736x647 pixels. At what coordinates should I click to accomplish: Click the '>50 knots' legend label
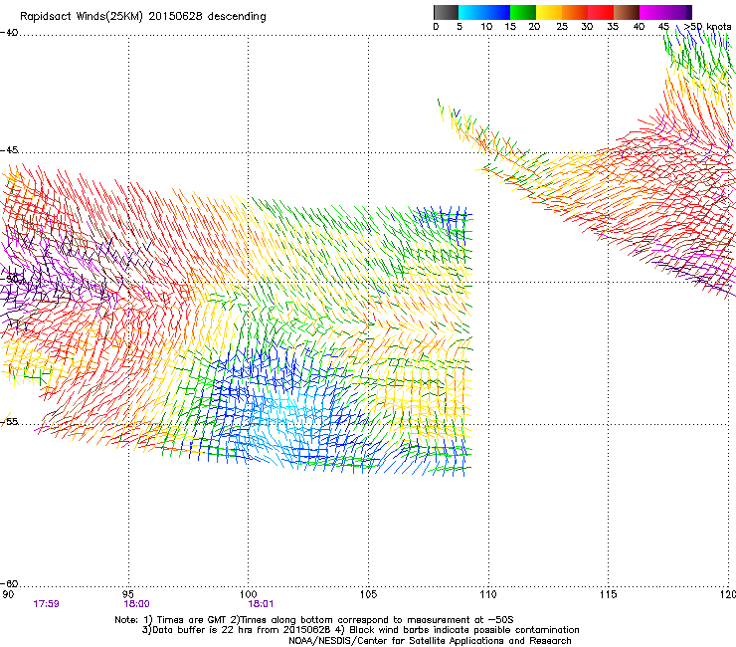point(707,27)
